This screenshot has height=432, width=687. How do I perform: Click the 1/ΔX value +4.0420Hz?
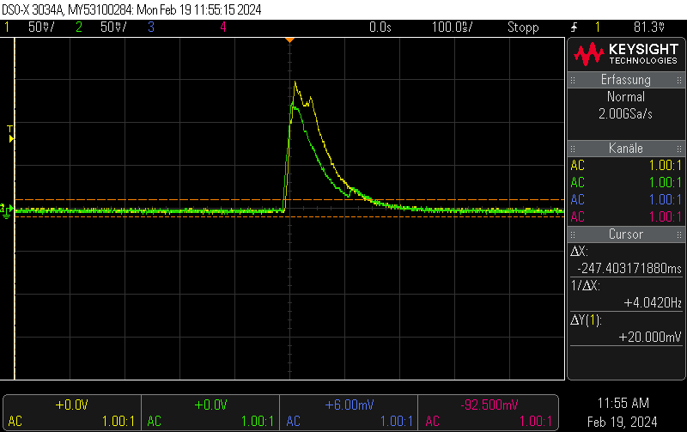(653, 303)
